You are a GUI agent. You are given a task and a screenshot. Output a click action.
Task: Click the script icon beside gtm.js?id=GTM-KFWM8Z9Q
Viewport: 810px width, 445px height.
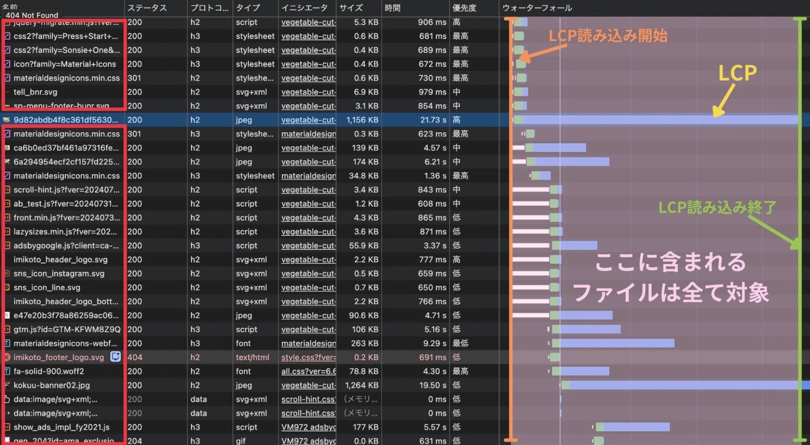click(x=7, y=330)
